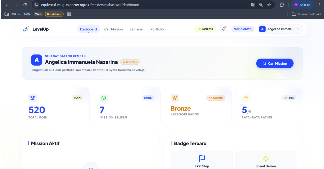This screenshot has height=169, width=324.
Task: Click the address bar URL
Action: 90,5
